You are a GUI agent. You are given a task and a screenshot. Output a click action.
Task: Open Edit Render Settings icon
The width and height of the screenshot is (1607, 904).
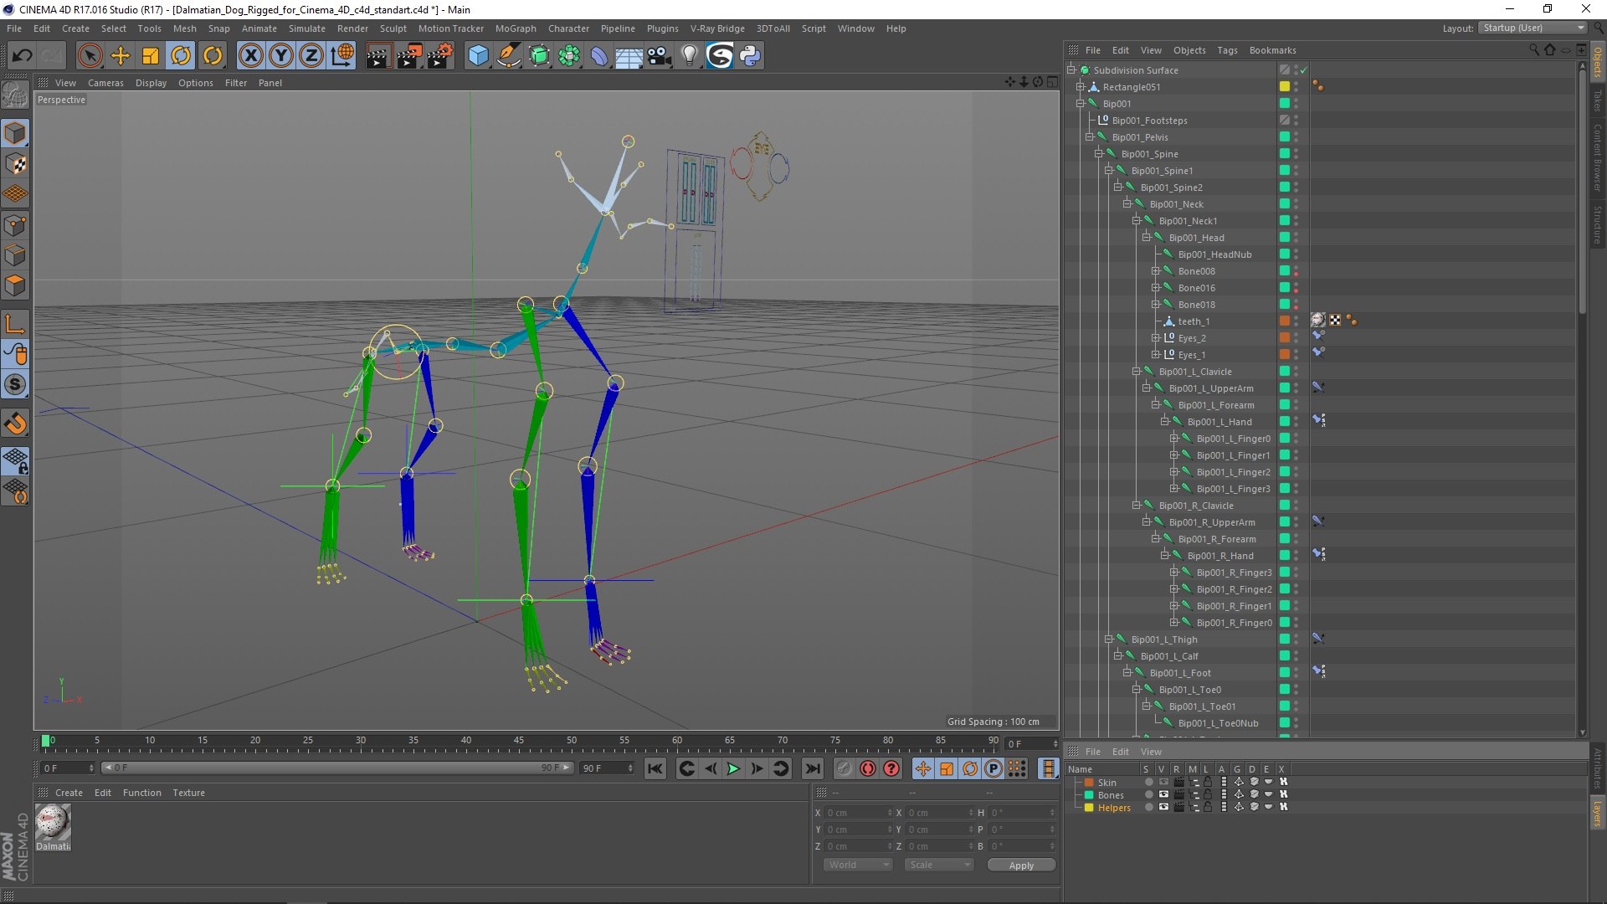pyautogui.click(x=439, y=56)
